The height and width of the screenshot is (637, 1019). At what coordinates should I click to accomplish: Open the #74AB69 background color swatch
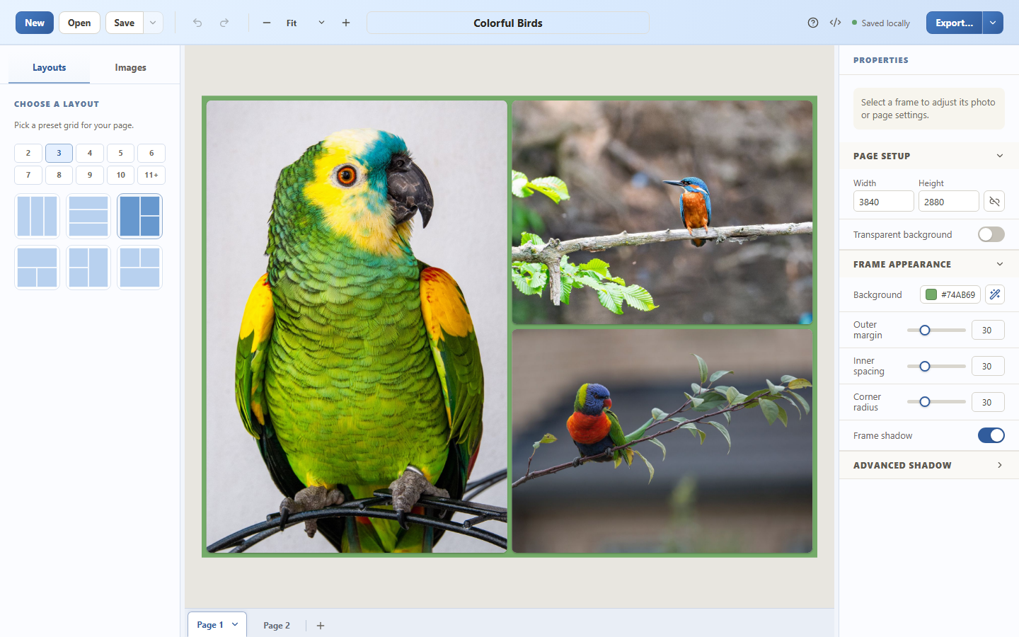click(950, 294)
